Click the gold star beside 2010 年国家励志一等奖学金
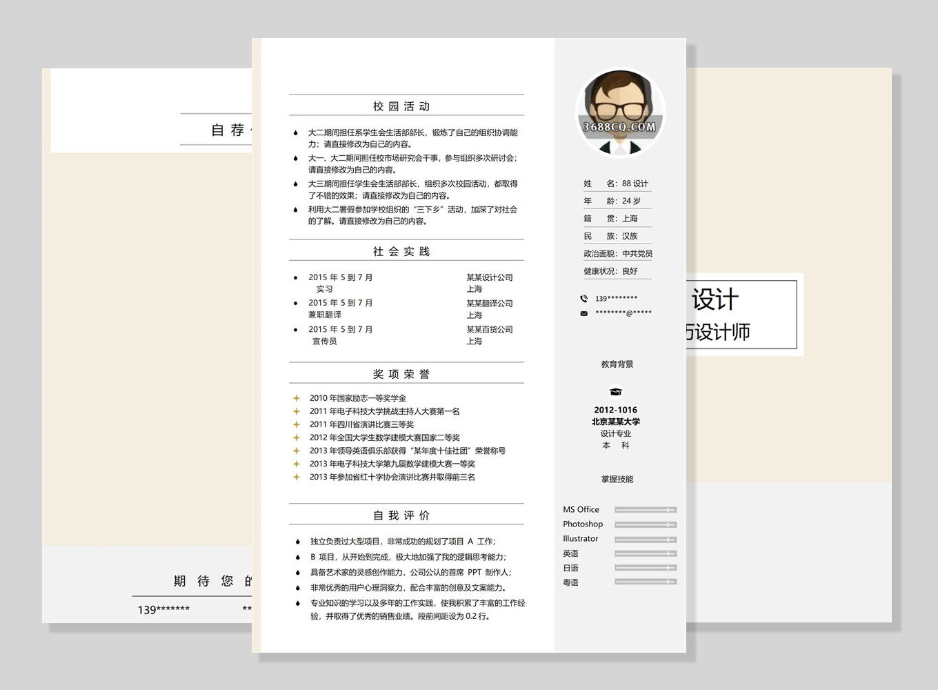 296,398
